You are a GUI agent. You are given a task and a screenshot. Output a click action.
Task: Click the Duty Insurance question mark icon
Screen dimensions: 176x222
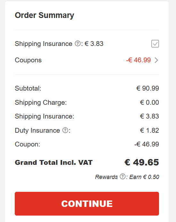[x=65, y=130]
